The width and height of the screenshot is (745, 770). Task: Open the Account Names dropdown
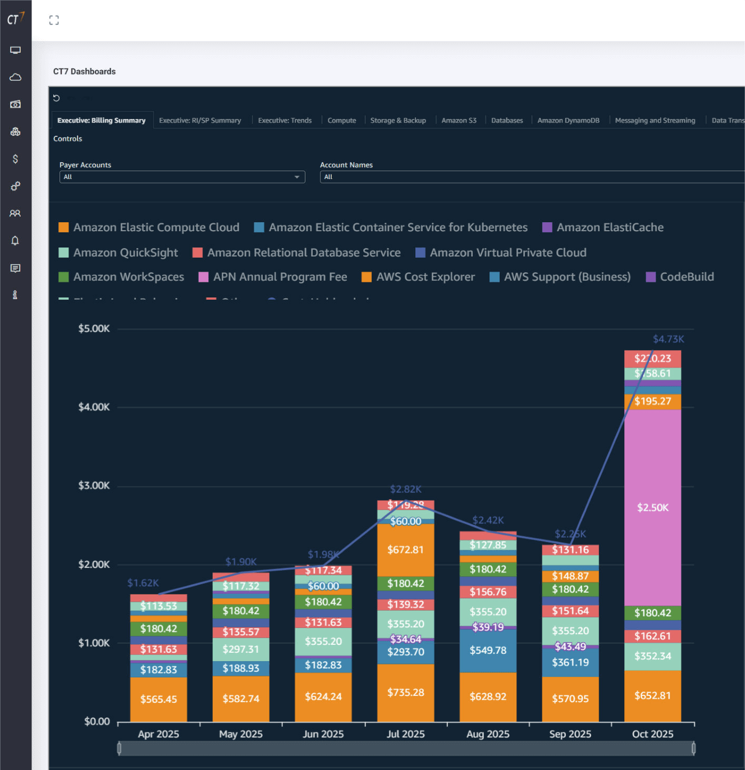[531, 177]
